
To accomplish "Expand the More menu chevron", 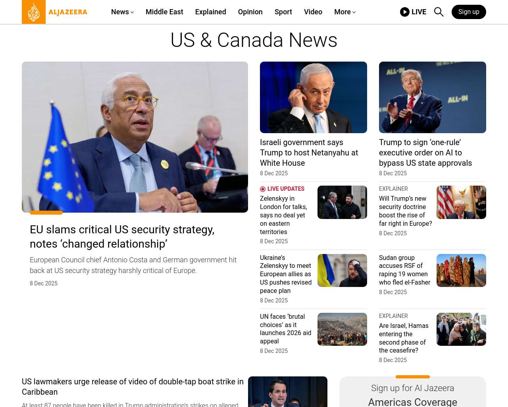I will (354, 12).
